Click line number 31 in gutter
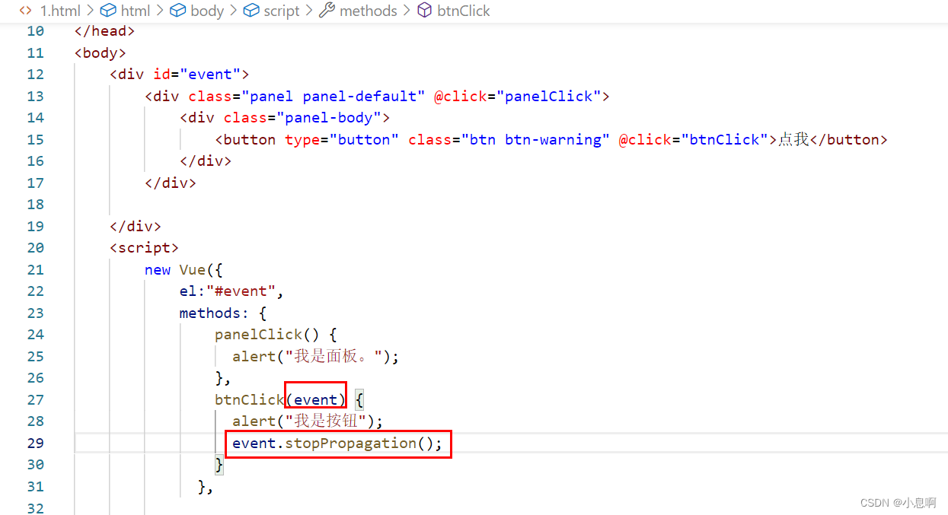This screenshot has width=948, height=515. (x=35, y=487)
